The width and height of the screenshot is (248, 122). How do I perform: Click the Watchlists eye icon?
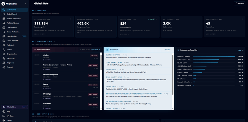click(x=4, y=45)
